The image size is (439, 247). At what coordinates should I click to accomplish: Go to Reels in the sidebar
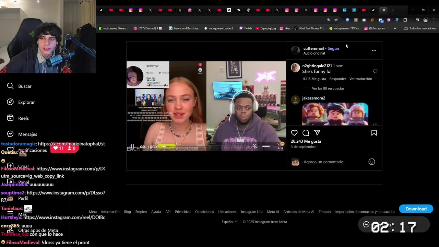18,118
